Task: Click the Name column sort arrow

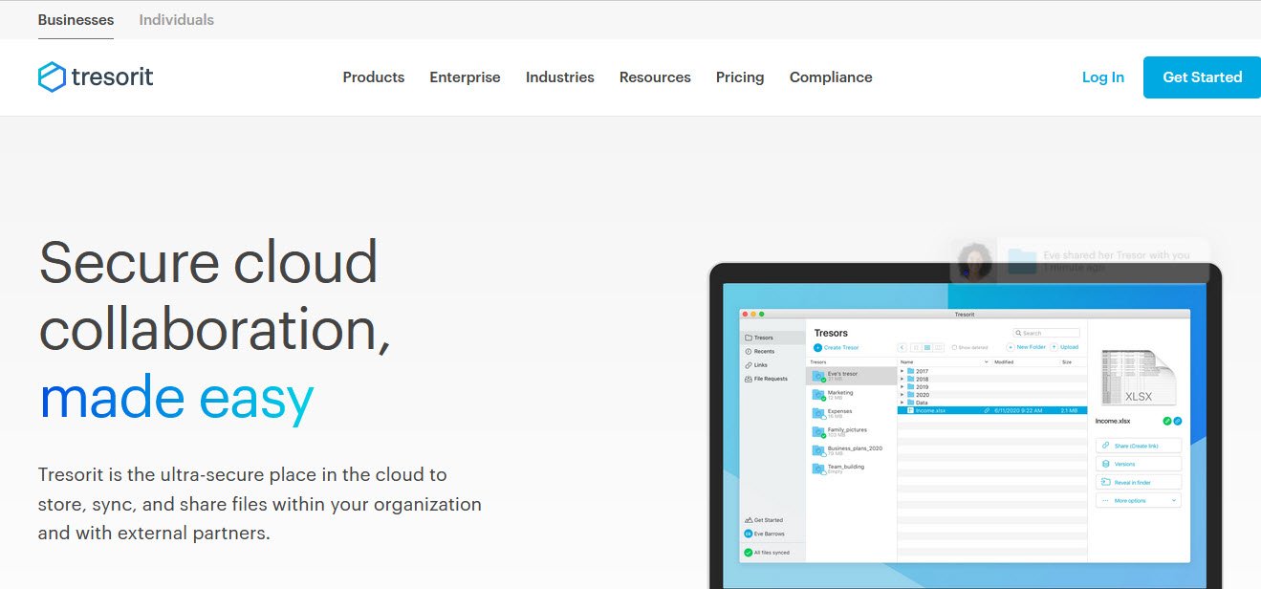Action: pos(986,362)
